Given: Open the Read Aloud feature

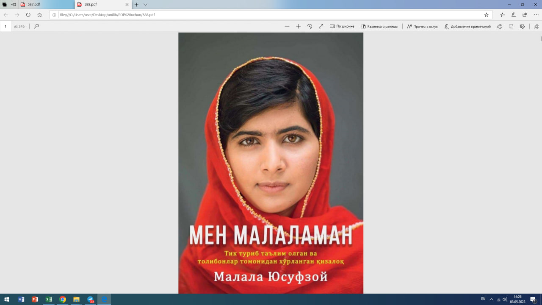Looking at the screenshot, I should tap(422, 26).
